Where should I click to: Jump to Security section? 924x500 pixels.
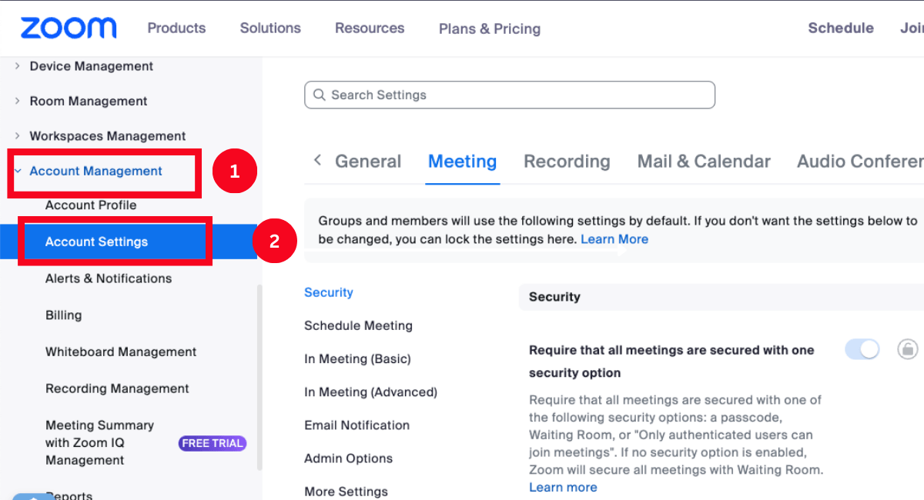pyautogui.click(x=329, y=292)
